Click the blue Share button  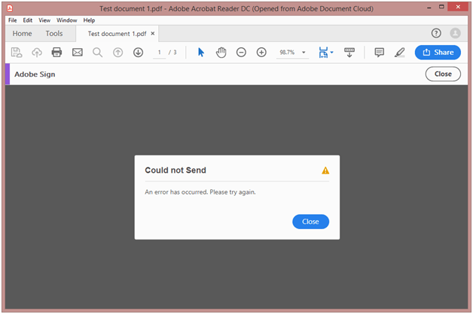(438, 53)
